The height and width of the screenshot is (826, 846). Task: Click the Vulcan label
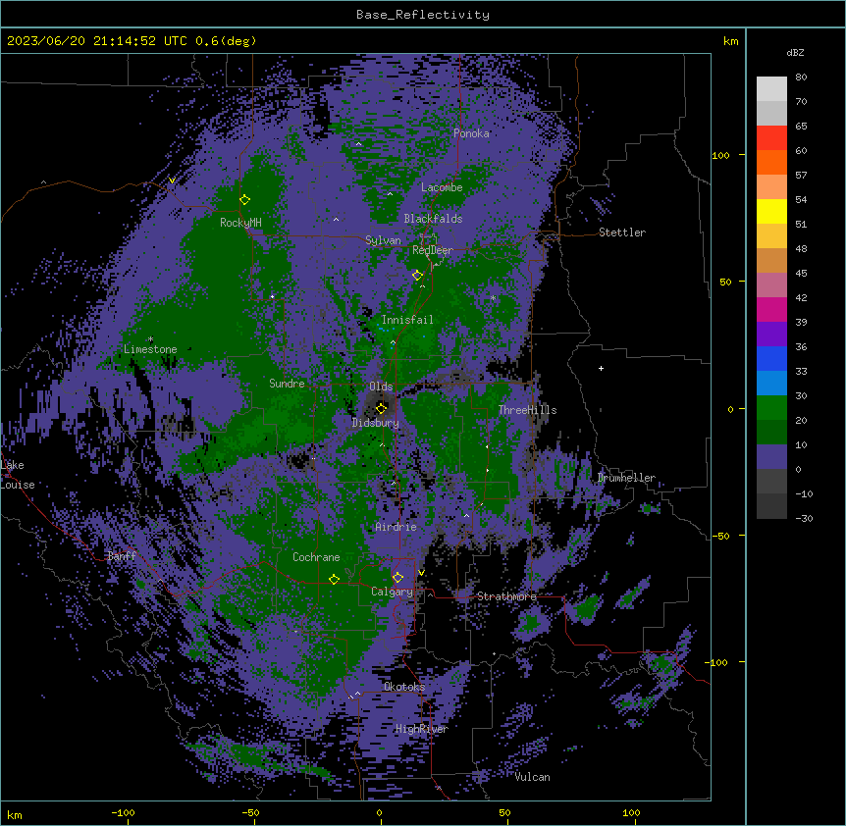point(532,777)
